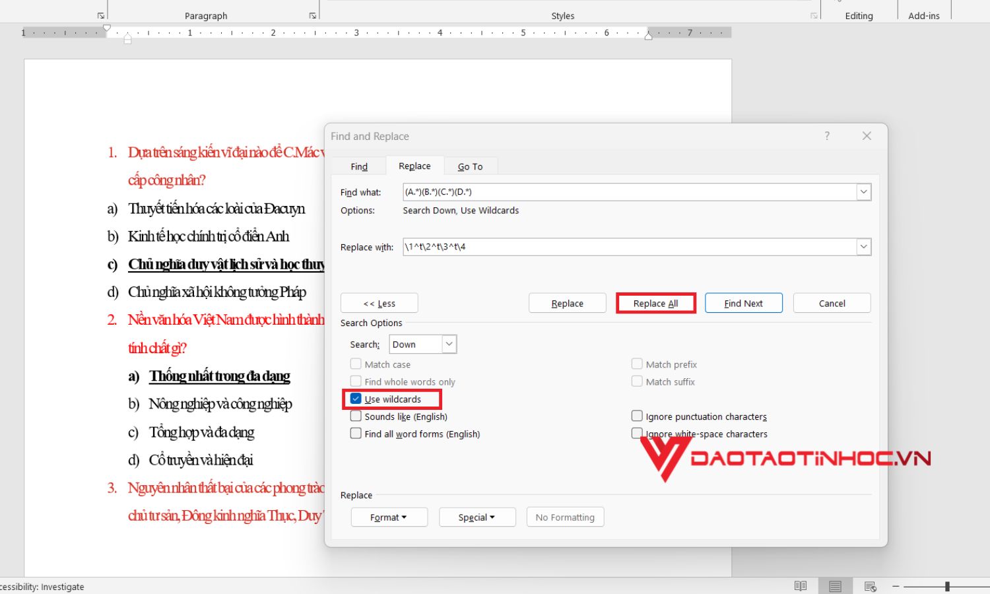
Task: Enable Sounds like (English) option
Action: 356,416
